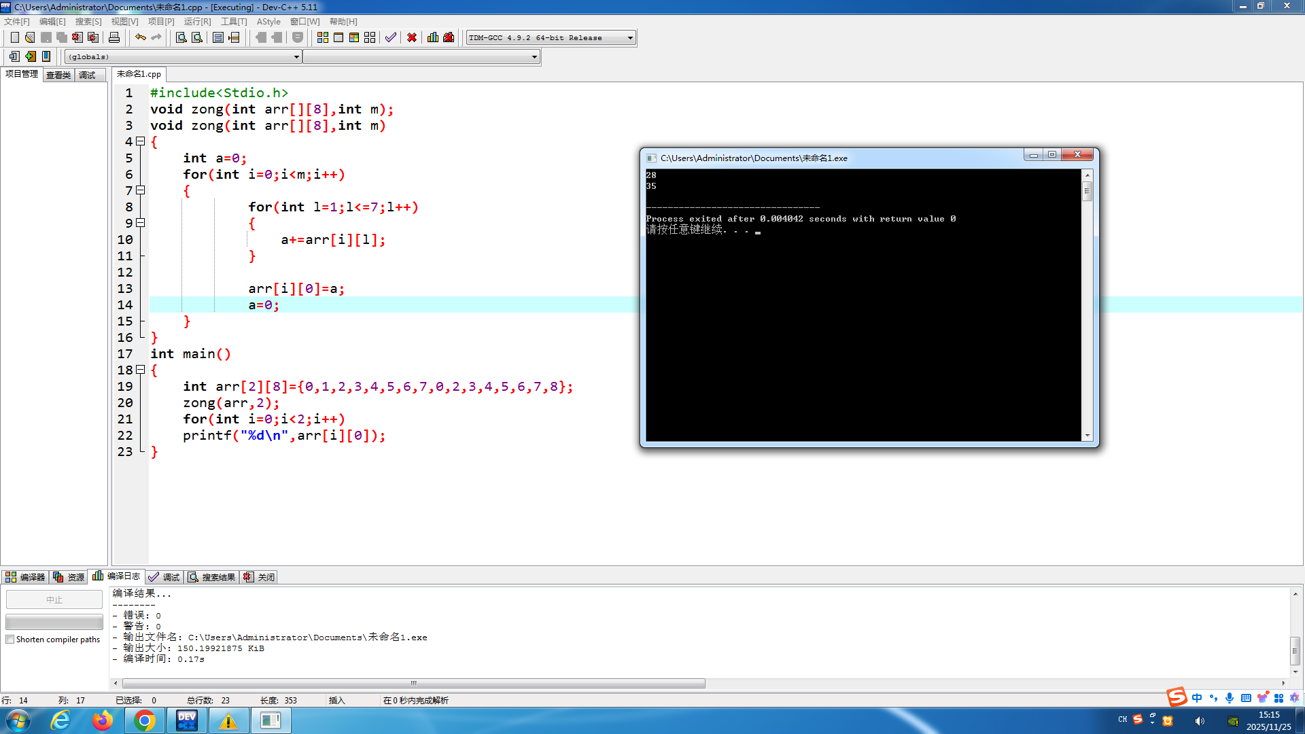The image size is (1305, 734).
Task: Click the Print toolbar icon
Action: click(x=114, y=37)
